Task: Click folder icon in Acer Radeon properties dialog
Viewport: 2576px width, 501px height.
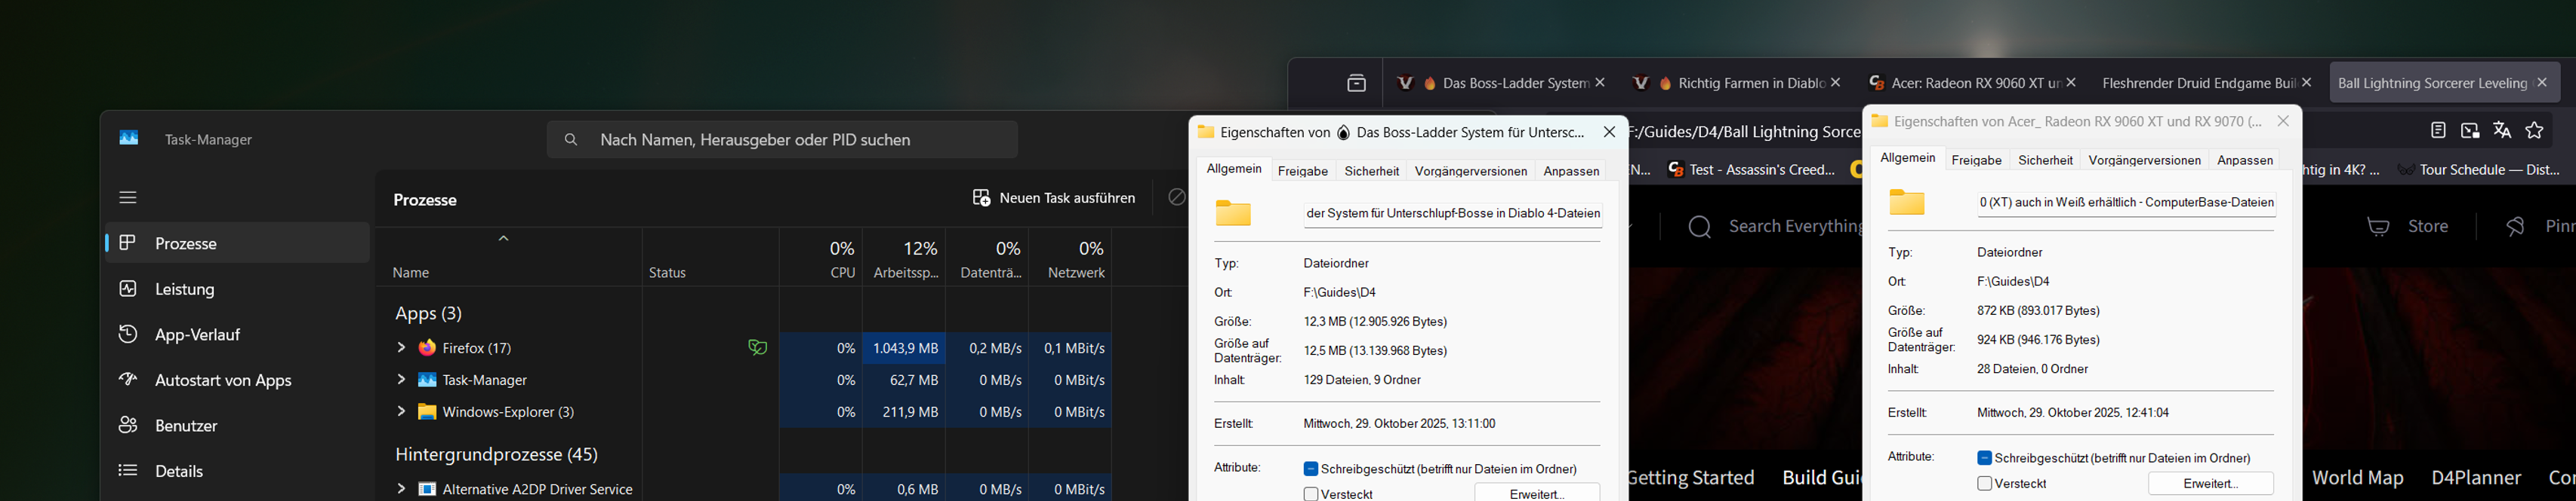Action: tap(1907, 203)
